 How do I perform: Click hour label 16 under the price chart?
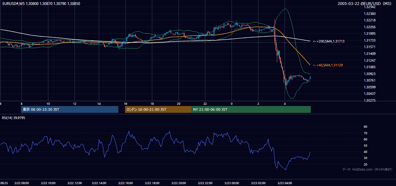point(125,104)
